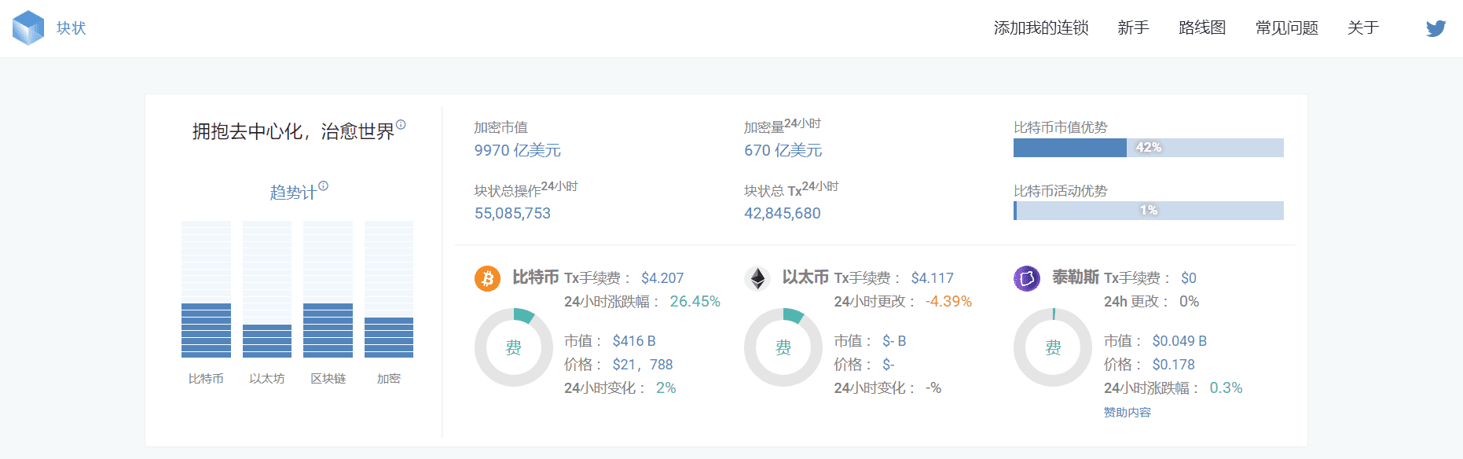Screen dimensions: 1463x459
Task: Click the 比特币市值优势 42% bar
Action: click(x=1148, y=148)
